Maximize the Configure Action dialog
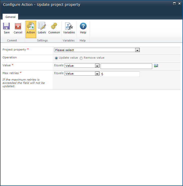Image resolution: width=183 pixels, height=186 pixels. (x=174, y=4)
